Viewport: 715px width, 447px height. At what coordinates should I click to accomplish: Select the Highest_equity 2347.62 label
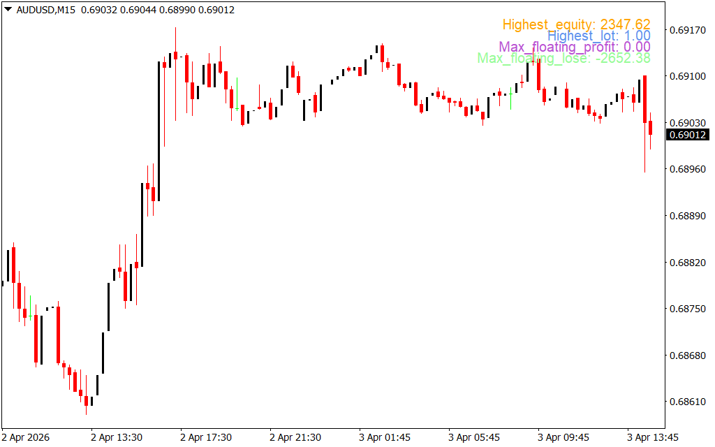tap(576, 25)
